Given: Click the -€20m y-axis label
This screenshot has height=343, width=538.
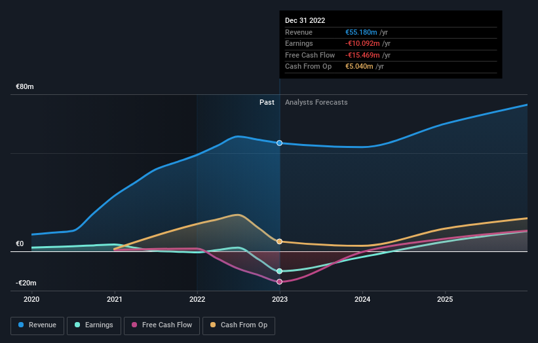Looking at the screenshot, I should [26, 283].
